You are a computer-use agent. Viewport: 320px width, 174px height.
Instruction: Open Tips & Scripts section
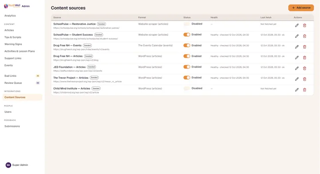pos(12,37)
